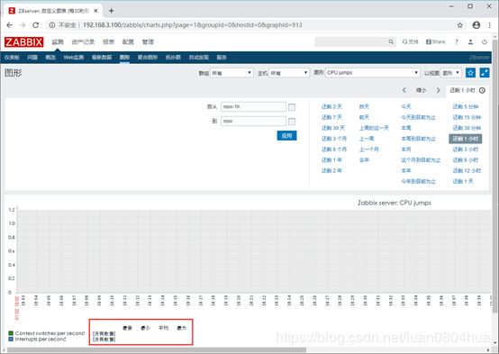499x354 pixels.
Task: Go to 聚合图形 screens submenu
Action: (x=148, y=58)
